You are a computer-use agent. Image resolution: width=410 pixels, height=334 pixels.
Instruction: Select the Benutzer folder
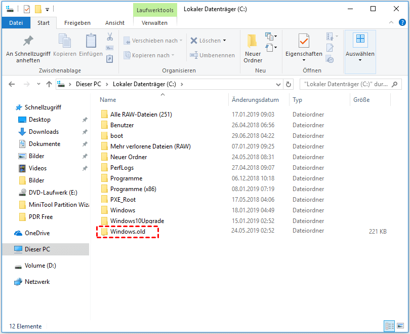pos(122,125)
